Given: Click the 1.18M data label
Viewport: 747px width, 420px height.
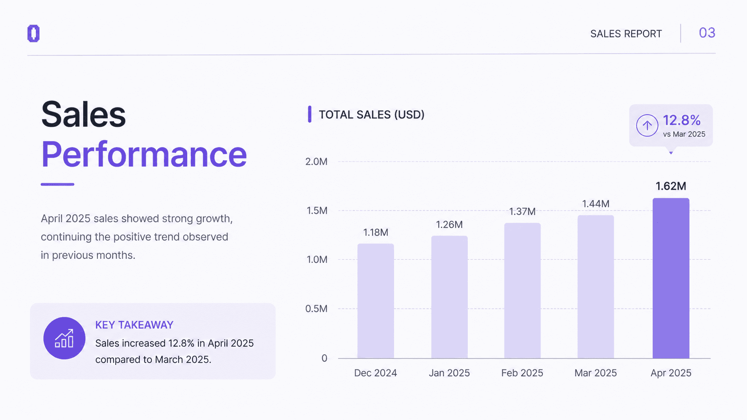Looking at the screenshot, I should pos(376,233).
